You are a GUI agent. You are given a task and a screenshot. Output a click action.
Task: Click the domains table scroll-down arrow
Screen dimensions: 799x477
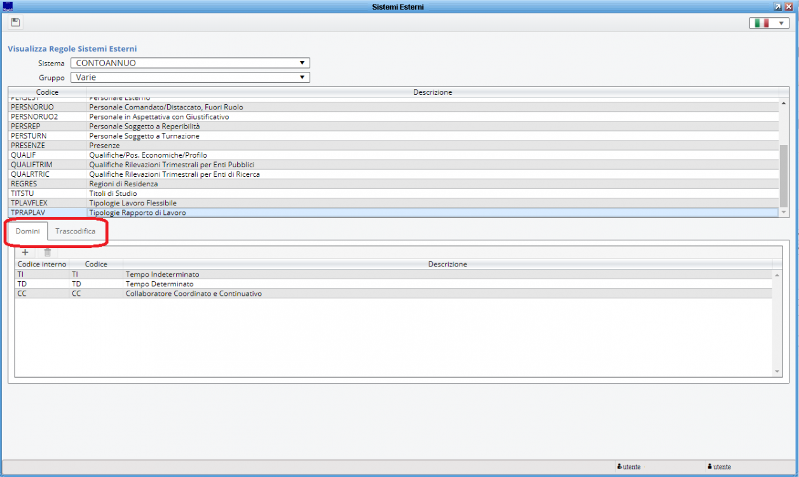[x=777, y=371]
